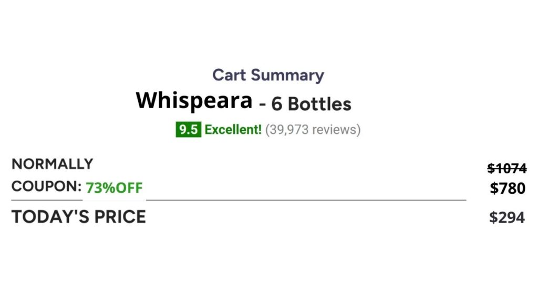
Task: Click the TODAY'S PRICE label
Action: 79,217
